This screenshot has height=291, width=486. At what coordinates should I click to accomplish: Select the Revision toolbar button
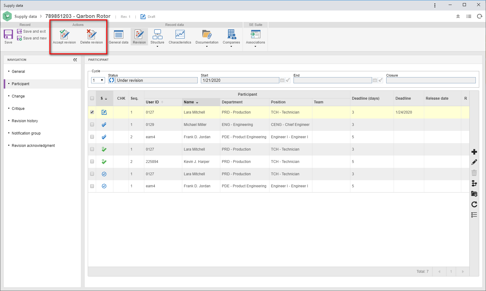[139, 37]
